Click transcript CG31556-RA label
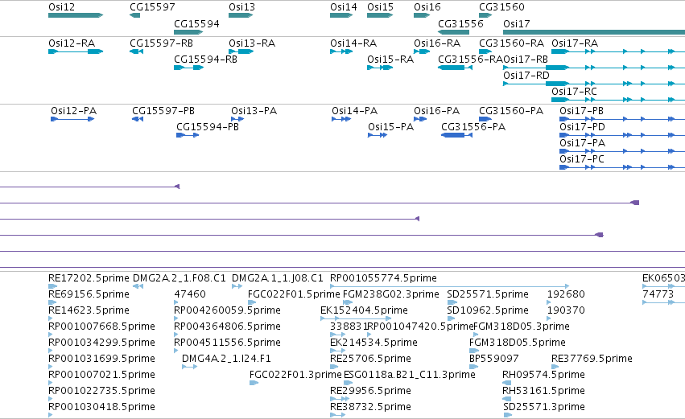 pos(471,60)
